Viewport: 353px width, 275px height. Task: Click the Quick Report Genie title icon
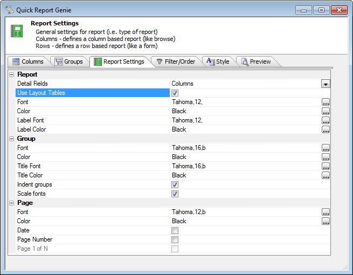coord(10,10)
